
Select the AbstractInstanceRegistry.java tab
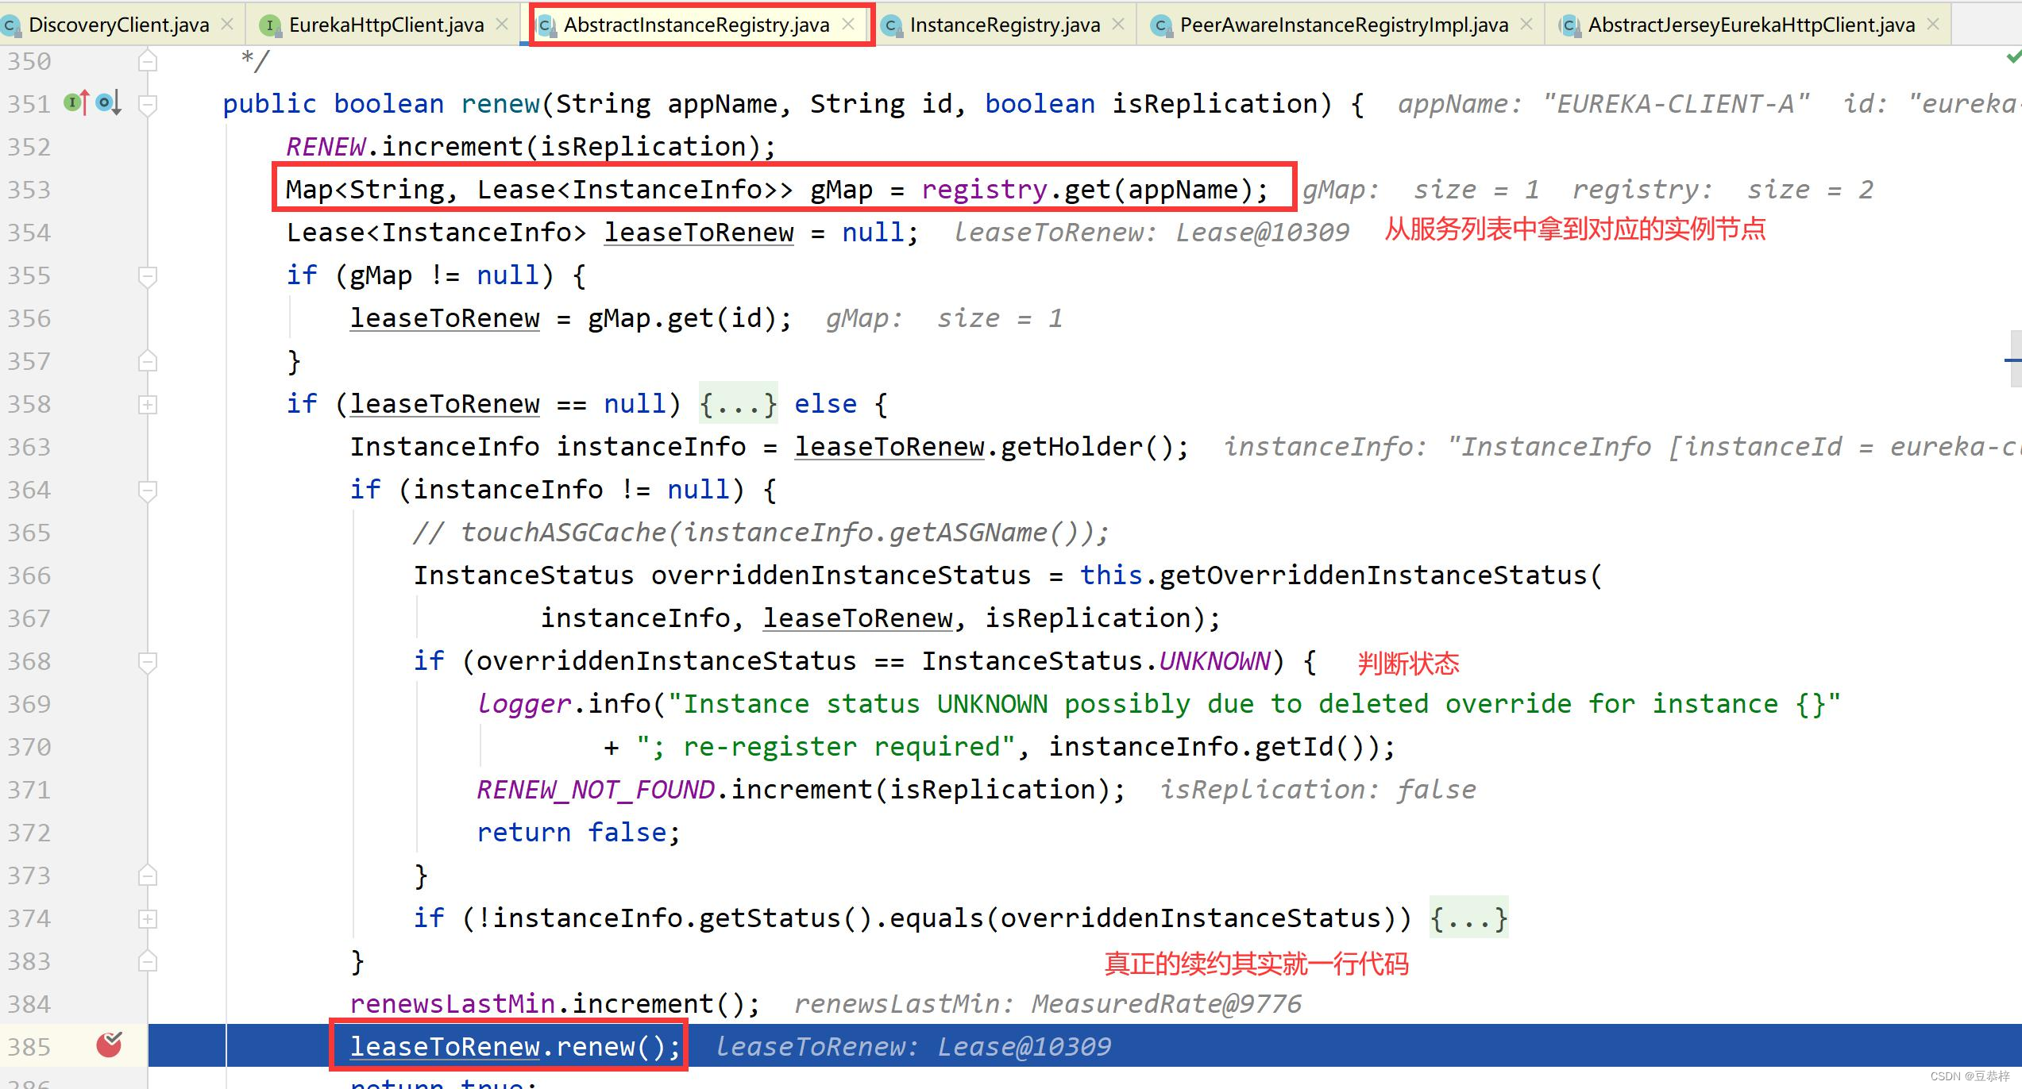(x=697, y=25)
